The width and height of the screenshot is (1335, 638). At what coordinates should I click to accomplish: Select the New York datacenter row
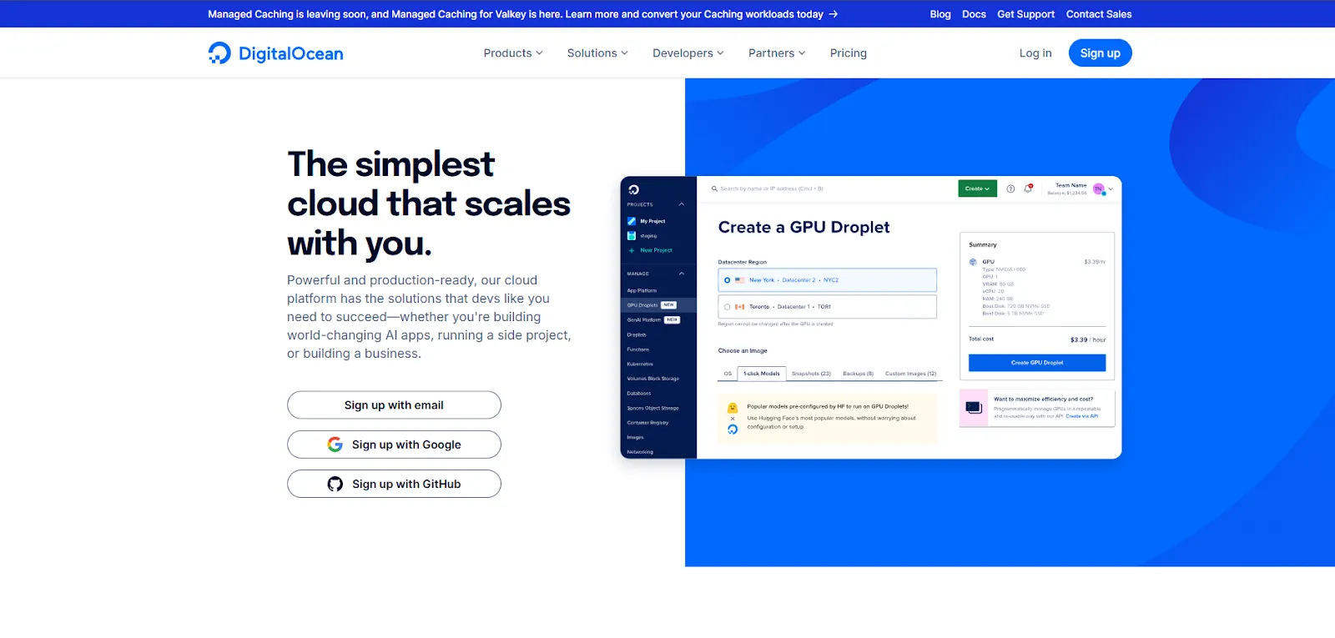pyautogui.click(x=827, y=280)
